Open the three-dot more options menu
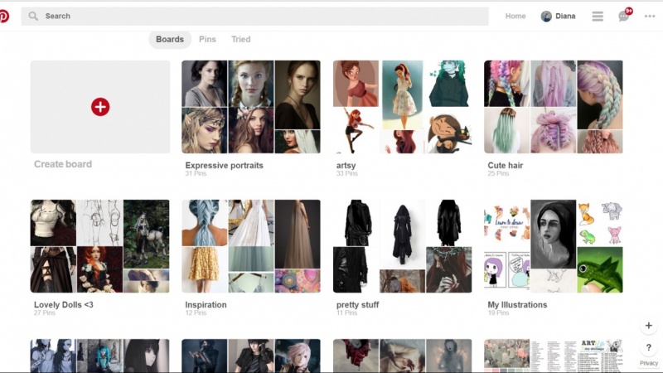This screenshot has height=373, width=663. coord(650,16)
